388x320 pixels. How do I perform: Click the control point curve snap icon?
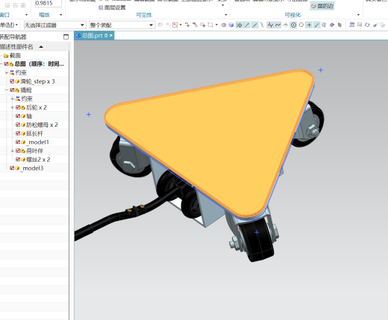pyautogui.click(x=262, y=25)
